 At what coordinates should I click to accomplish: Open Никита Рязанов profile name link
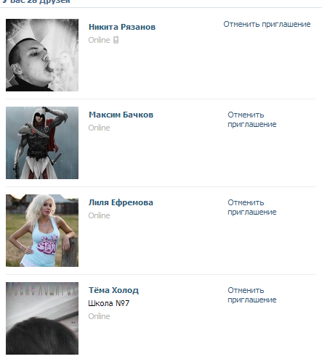[x=122, y=27]
